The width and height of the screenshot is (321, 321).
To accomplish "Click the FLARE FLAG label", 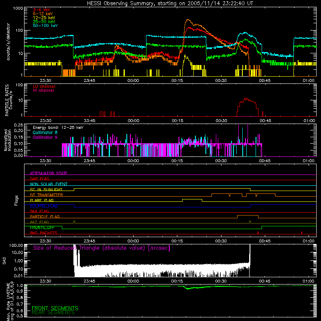I will pos(42,200).
